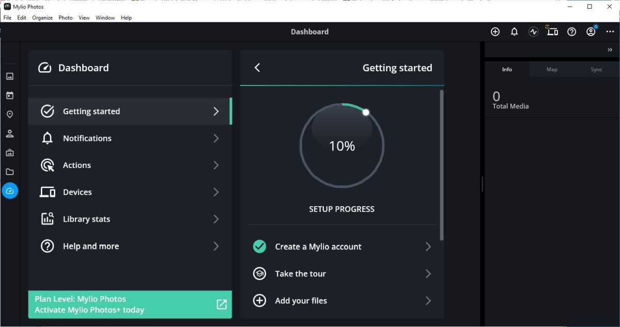The height and width of the screenshot is (327, 620).
Task: Open the Calendar view icon
Action: click(x=9, y=95)
